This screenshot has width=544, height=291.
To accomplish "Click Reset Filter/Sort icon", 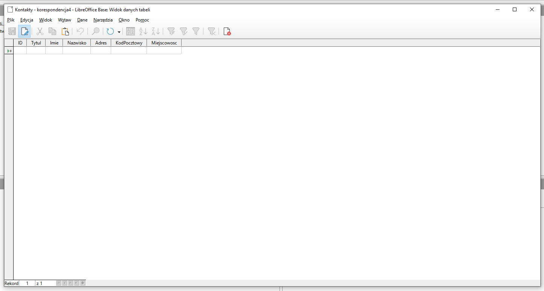I will [x=212, y=32].
